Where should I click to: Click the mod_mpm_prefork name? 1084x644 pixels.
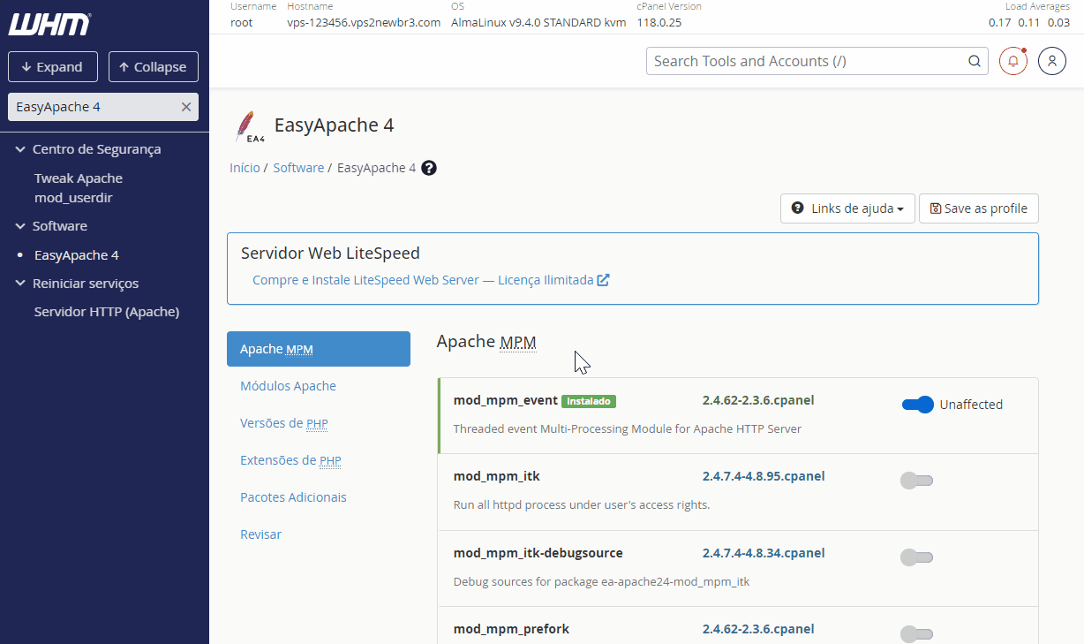coord(511,629)
